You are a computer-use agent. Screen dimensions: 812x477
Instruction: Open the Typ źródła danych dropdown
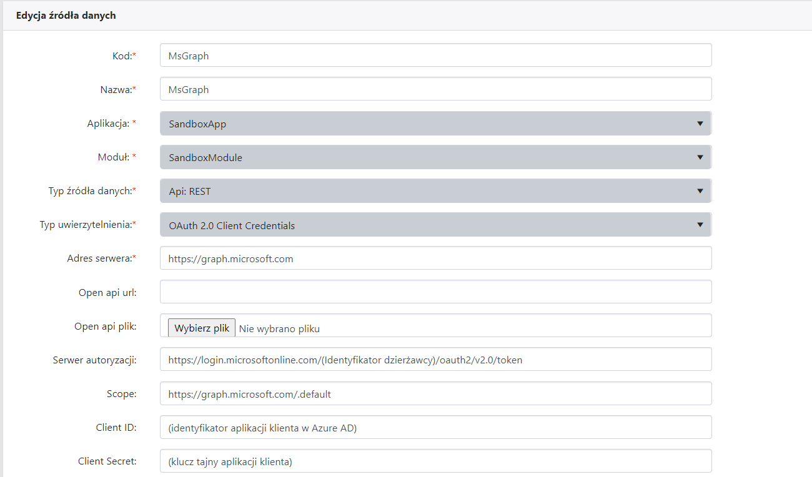[435, 191]
